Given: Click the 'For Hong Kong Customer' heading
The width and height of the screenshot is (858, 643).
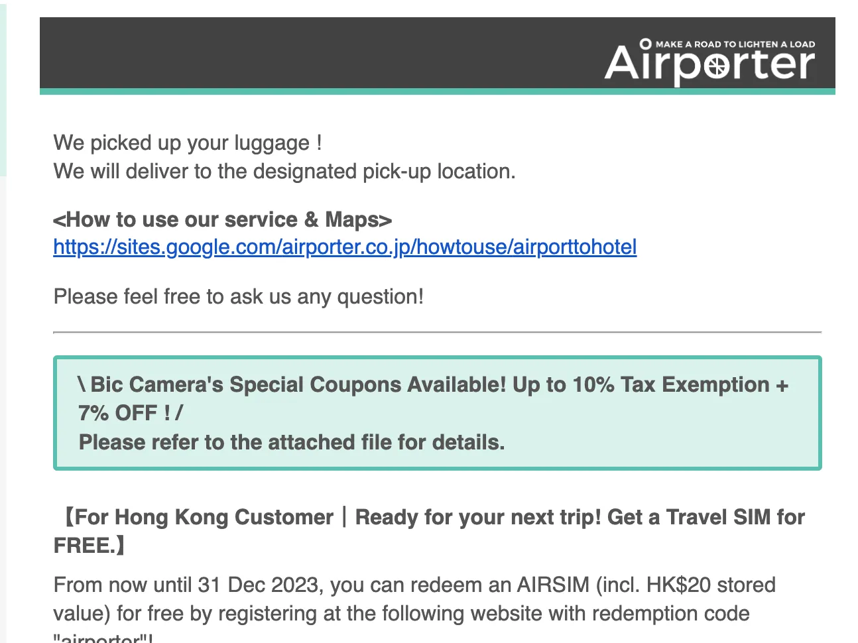Looking at the screenshot, I should tap(196, 517).
